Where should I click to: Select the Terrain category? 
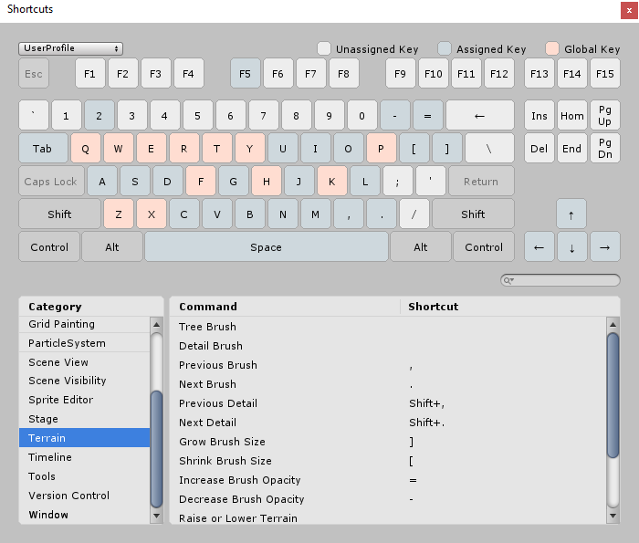[x=84, y=438]
